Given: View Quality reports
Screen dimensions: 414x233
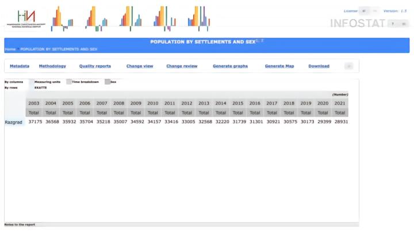Looking at the screenshot, I should pyautogui.click(x=95, y=66).
